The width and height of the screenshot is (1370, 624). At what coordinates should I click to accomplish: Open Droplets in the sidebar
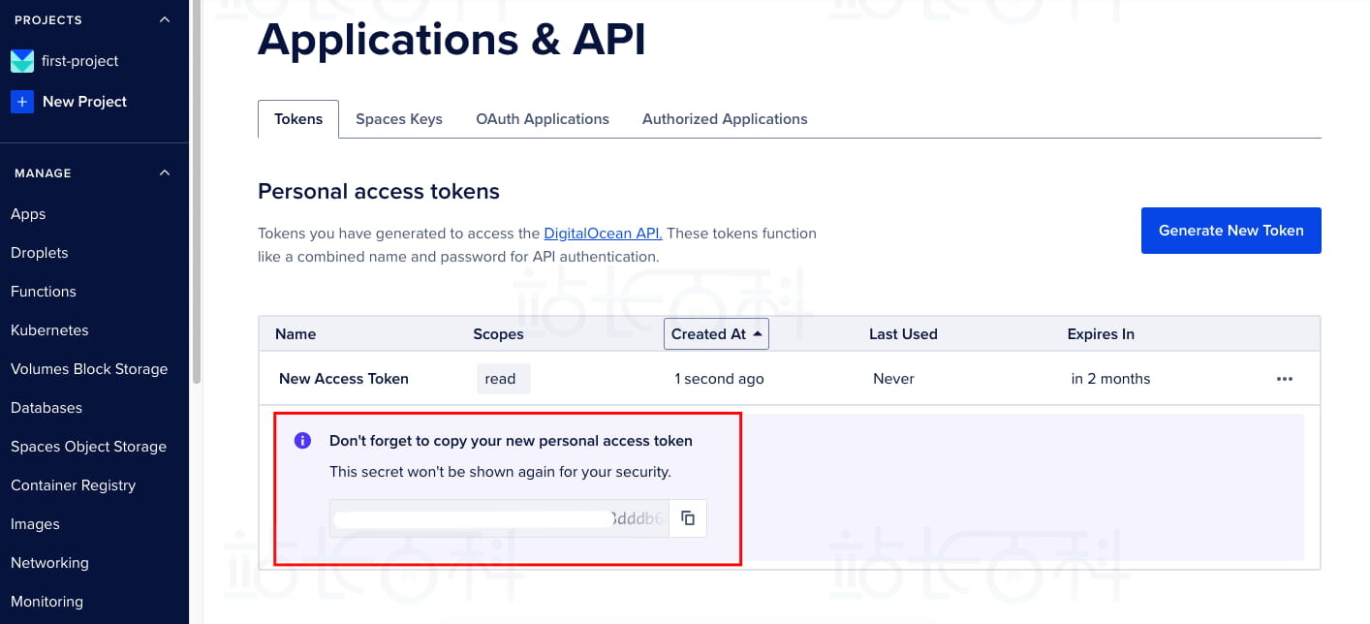click(40, 253)
